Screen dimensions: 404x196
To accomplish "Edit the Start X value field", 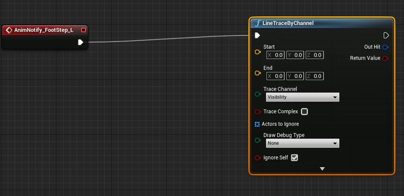I will [x=276, y=55].
